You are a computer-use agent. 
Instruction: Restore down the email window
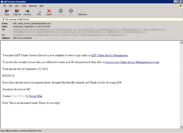(178, 2)
